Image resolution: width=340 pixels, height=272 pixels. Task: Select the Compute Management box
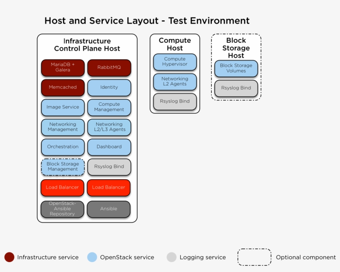[x=109, y=107]
